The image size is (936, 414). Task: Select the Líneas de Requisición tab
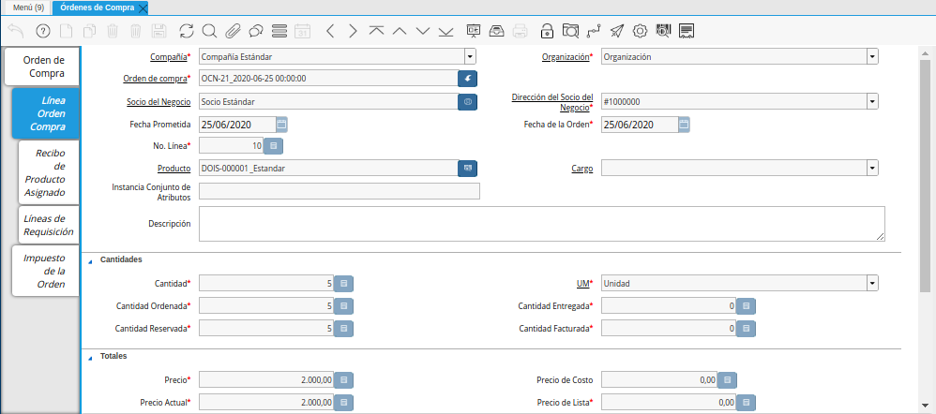(x=47, y=225)
